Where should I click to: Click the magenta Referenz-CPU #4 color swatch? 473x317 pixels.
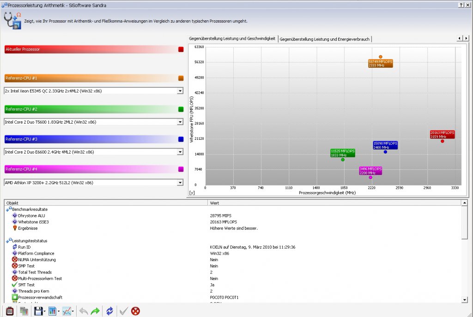[x=181, y=169]
